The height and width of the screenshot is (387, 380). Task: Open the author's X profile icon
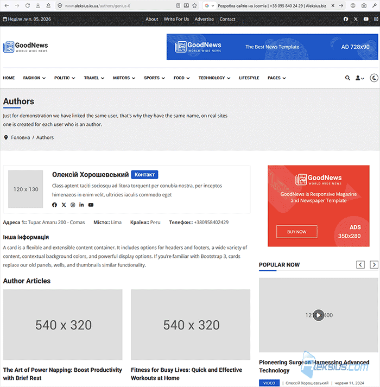[64, 205]
